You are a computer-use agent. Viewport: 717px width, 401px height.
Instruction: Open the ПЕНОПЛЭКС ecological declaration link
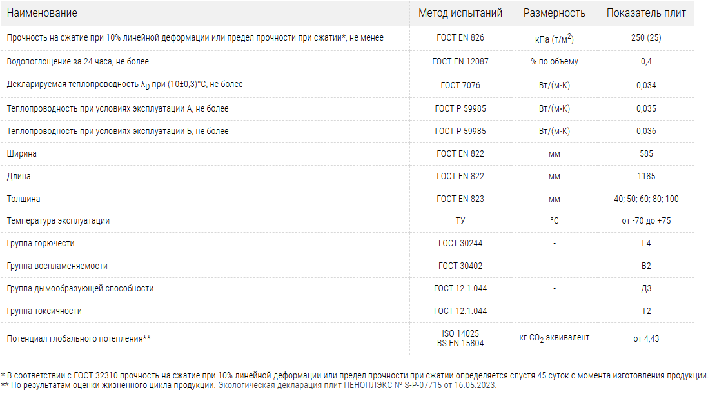tap(357, 386)
